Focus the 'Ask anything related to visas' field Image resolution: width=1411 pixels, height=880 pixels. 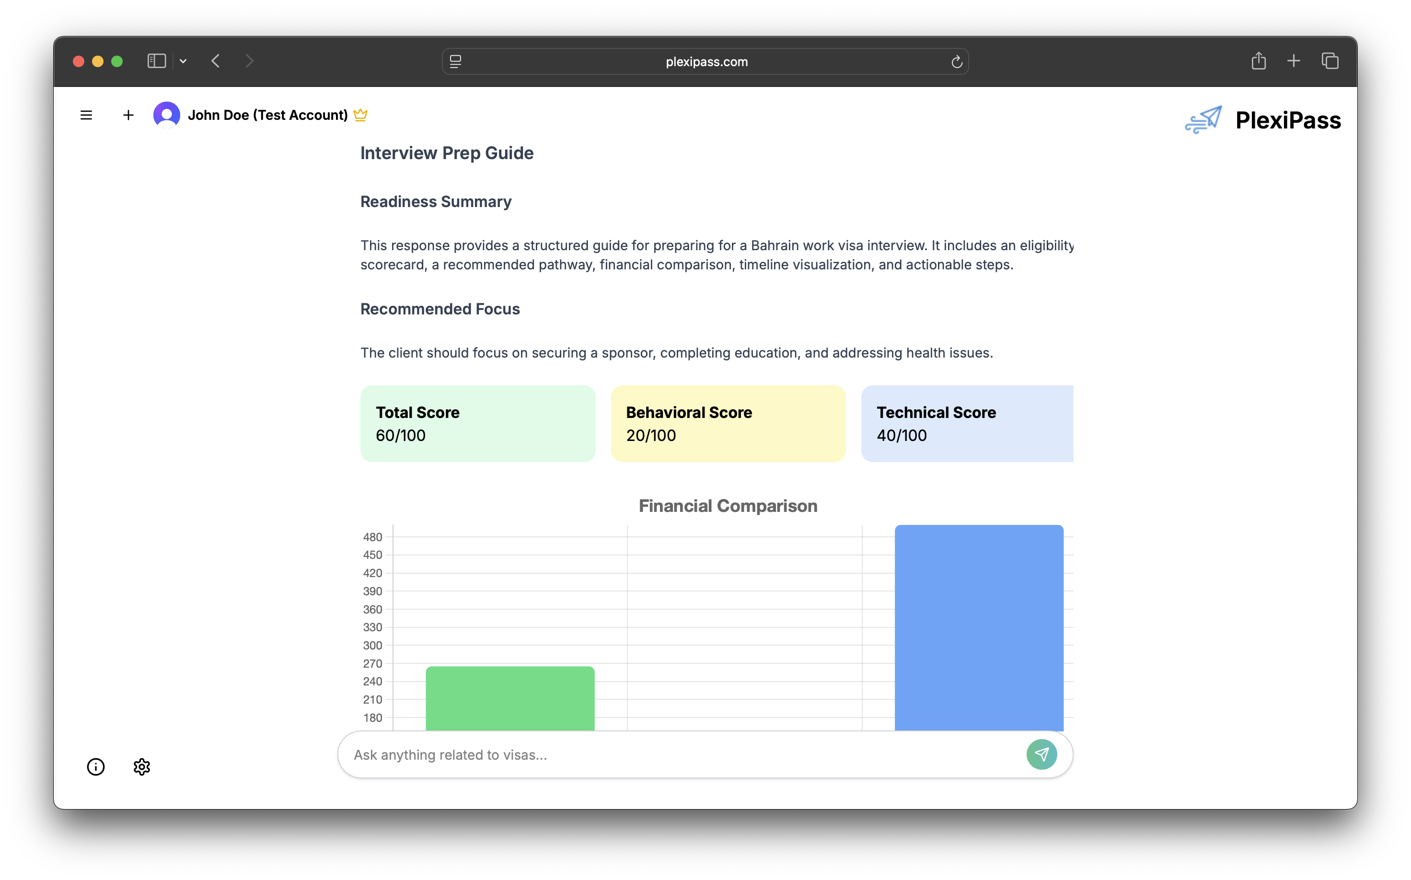(681, 754)
